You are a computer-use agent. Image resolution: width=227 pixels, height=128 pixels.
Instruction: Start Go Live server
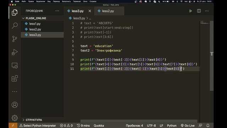[x=188, y=126]
